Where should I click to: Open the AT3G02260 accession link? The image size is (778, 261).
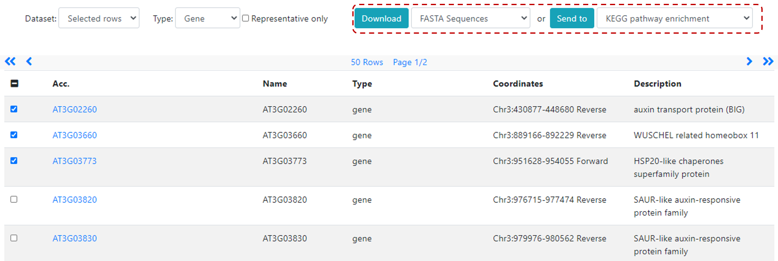[x=75, y=110]
